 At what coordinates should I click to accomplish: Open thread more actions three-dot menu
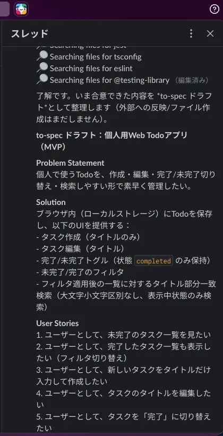(191, 33)
